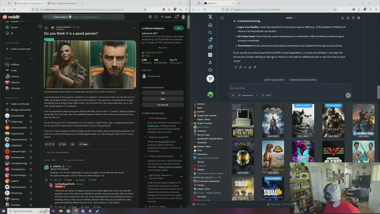Select Terraria in Steam library list
The width and height of the screenshot is (380, 214).
pyautogui.click(x=200, y=162)
